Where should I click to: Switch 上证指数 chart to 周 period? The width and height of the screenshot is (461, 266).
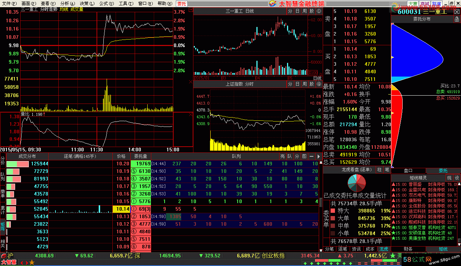click(x=305, y=84)
